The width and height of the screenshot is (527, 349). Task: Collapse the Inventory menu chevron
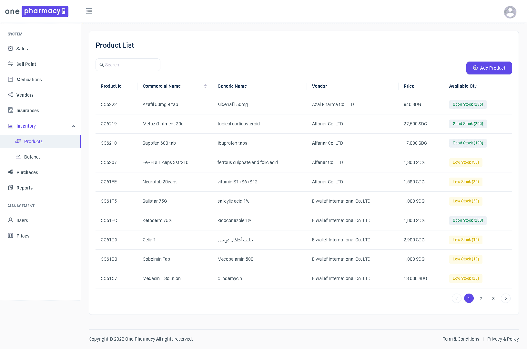(x=74, y=126)
